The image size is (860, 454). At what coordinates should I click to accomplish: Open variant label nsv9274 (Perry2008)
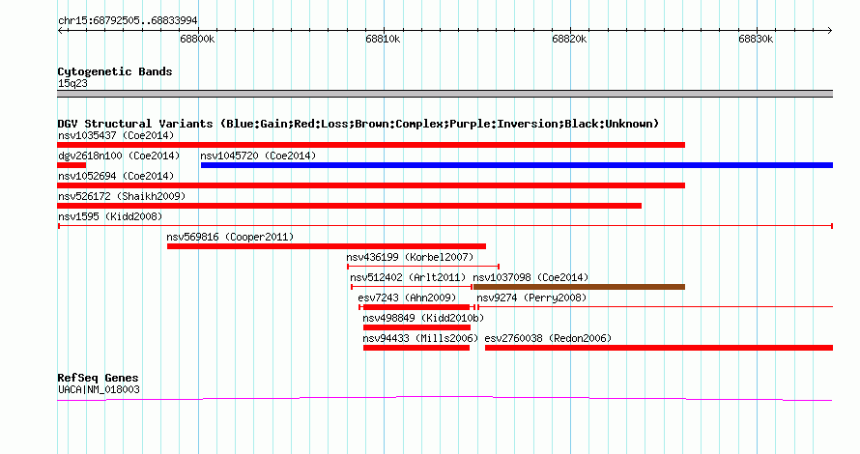click(531, 298)
